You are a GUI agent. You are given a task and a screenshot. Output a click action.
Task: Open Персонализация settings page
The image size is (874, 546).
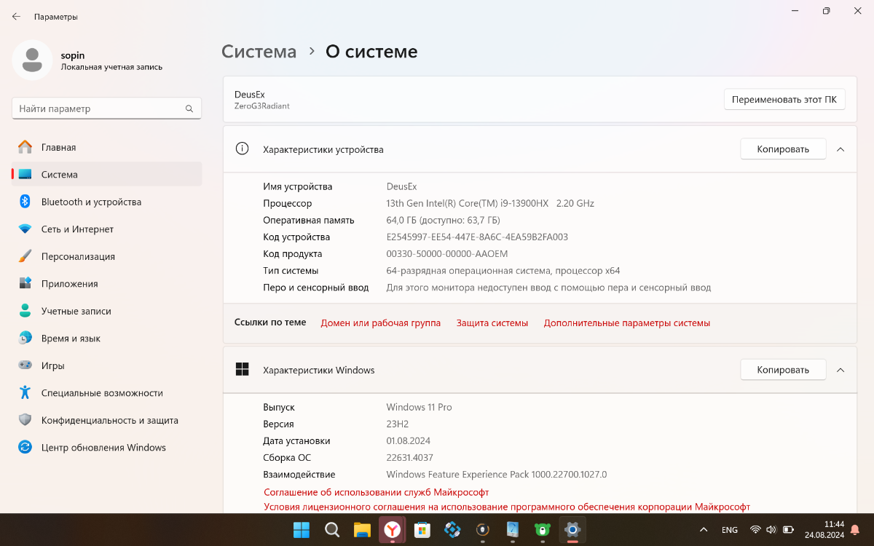click(x=78, y=256)
